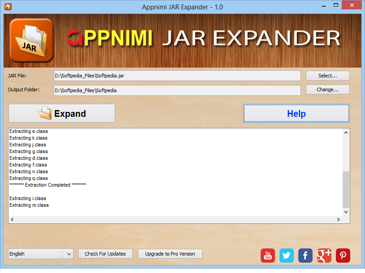Minimize the Appnimi JAR Expander window

[324, 5]
